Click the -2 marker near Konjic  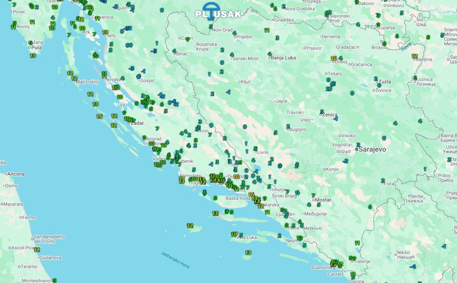[346, 161]
